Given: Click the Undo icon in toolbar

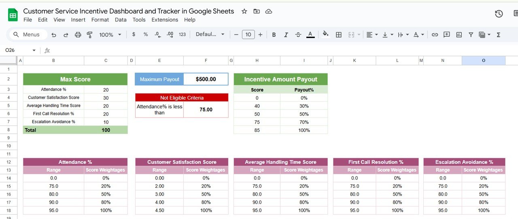Looking at the screenshot, I should point(54,35).
